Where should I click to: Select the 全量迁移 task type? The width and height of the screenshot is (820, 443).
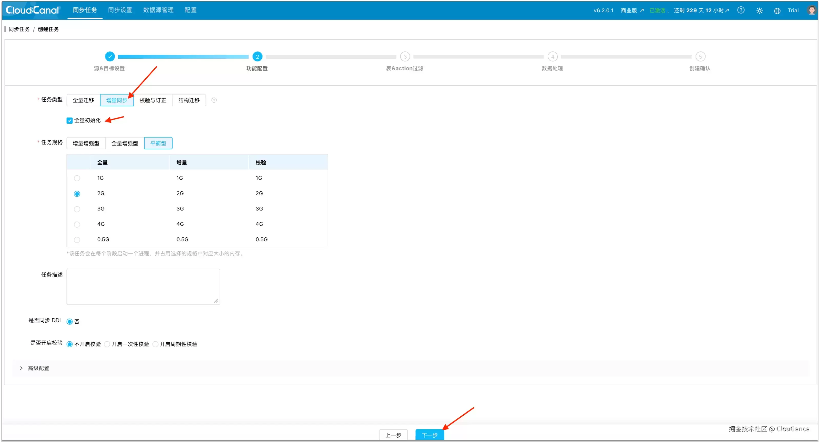[83, 100]
